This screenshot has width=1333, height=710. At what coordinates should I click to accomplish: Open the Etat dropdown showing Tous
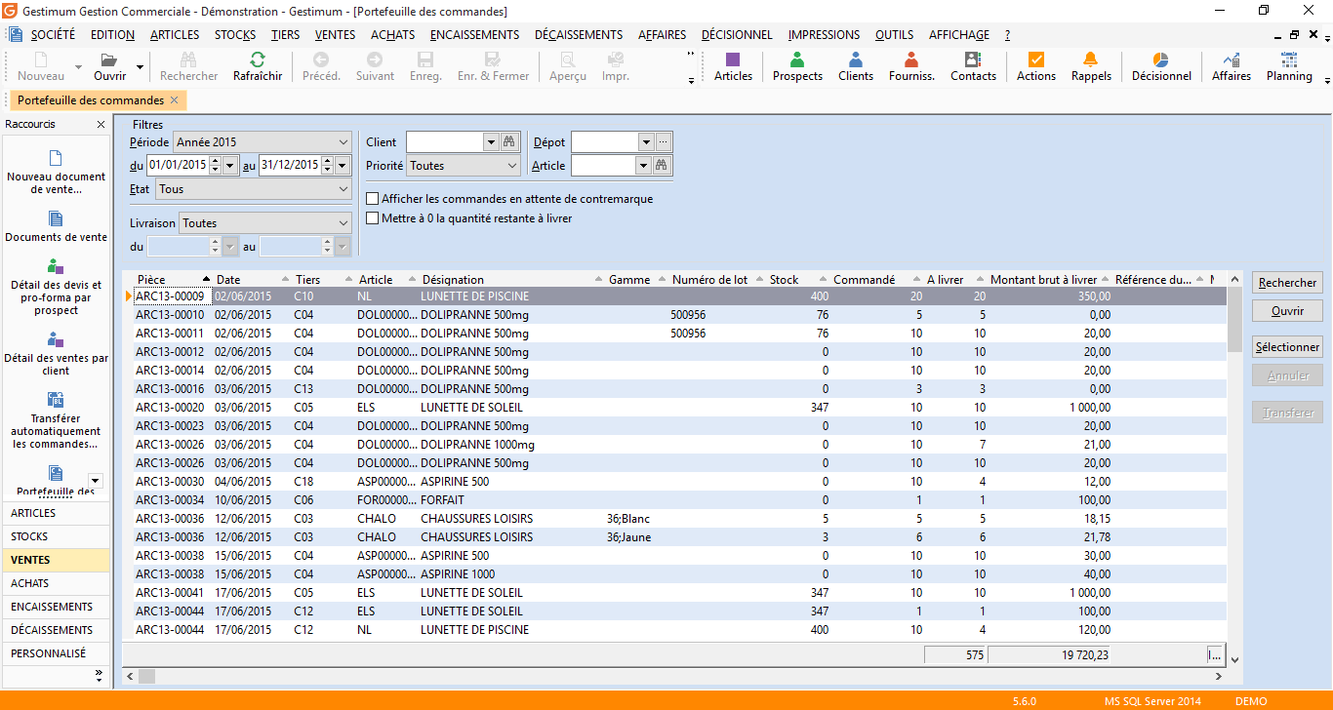tap(254, 189)
